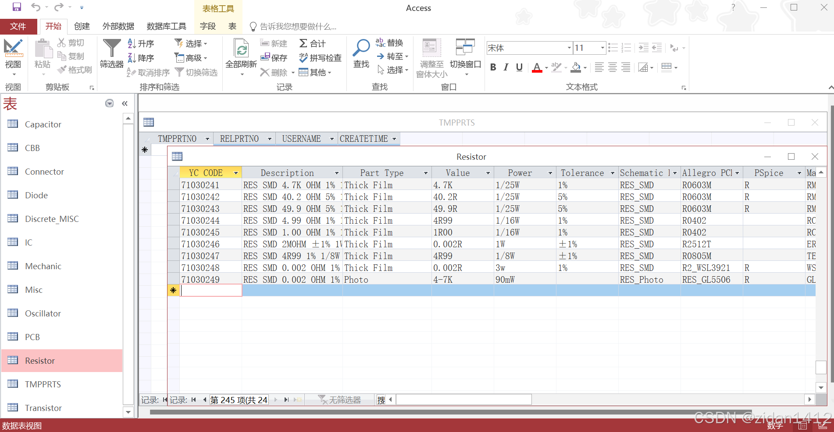Viewport: 834px width, 432px height.
Task: Open Value column filter dropdown
Action: [x=488, y=173]
